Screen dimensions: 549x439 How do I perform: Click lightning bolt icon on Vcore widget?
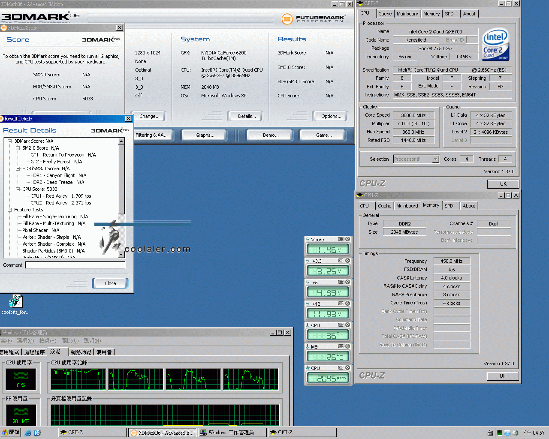(308, 239)
